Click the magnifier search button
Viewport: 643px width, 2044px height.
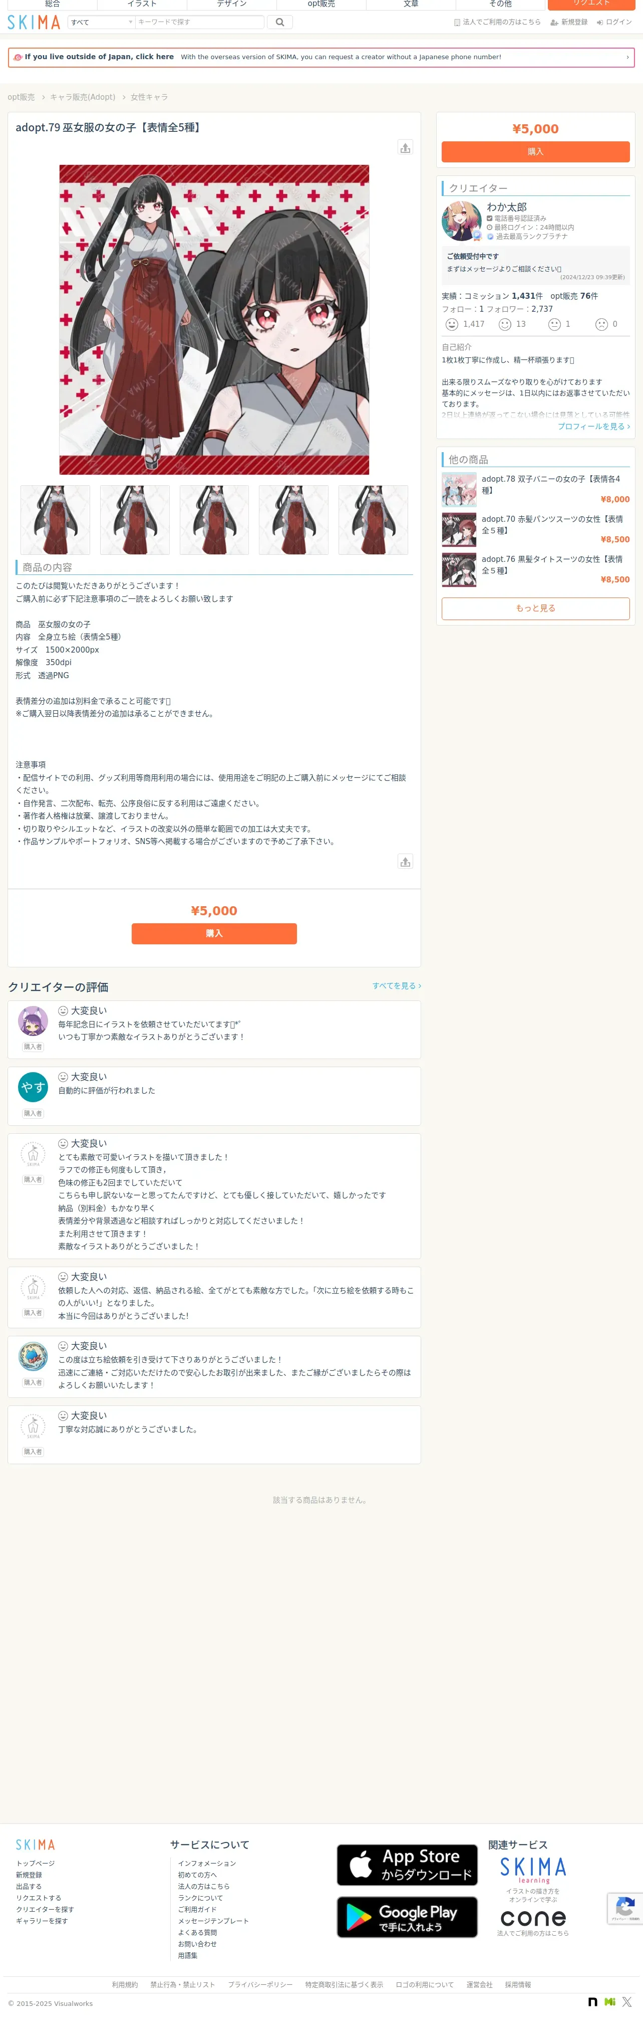(x=280, y=22)
